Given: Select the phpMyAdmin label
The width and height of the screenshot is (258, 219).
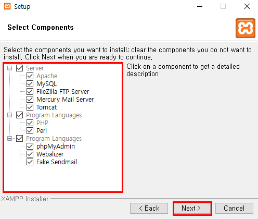Looking at the screenshot, I should point(56,147).
